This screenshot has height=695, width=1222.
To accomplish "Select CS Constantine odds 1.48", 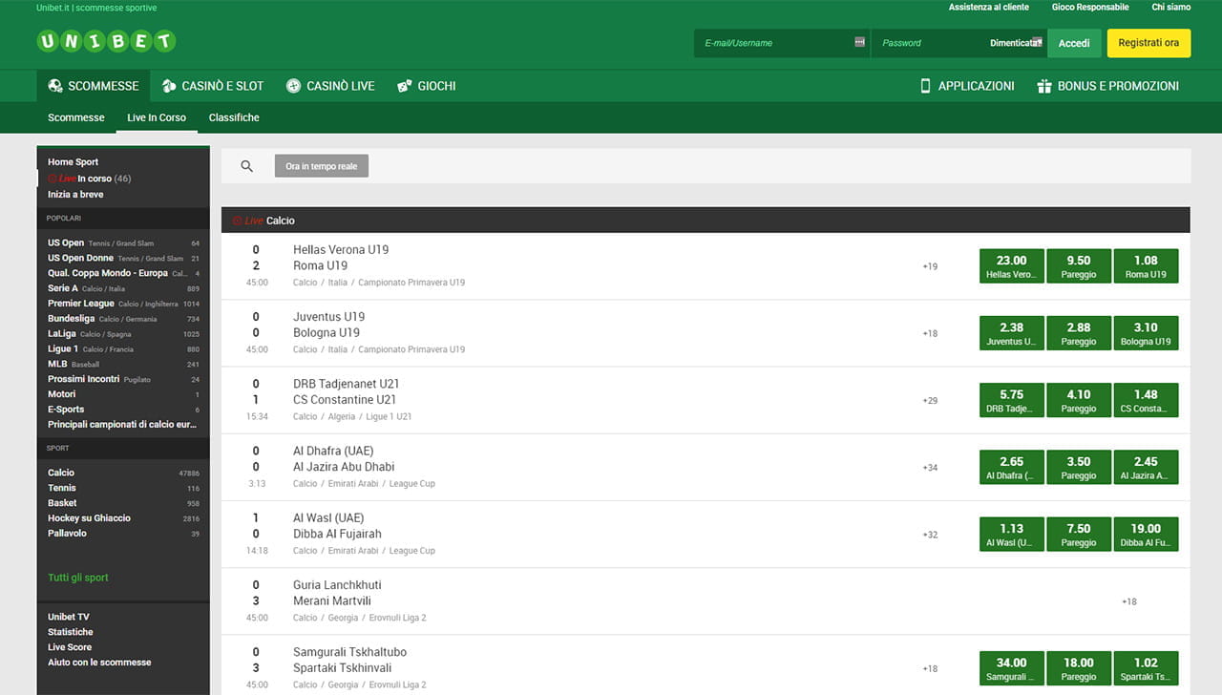I will click(x=1146, y=400).
